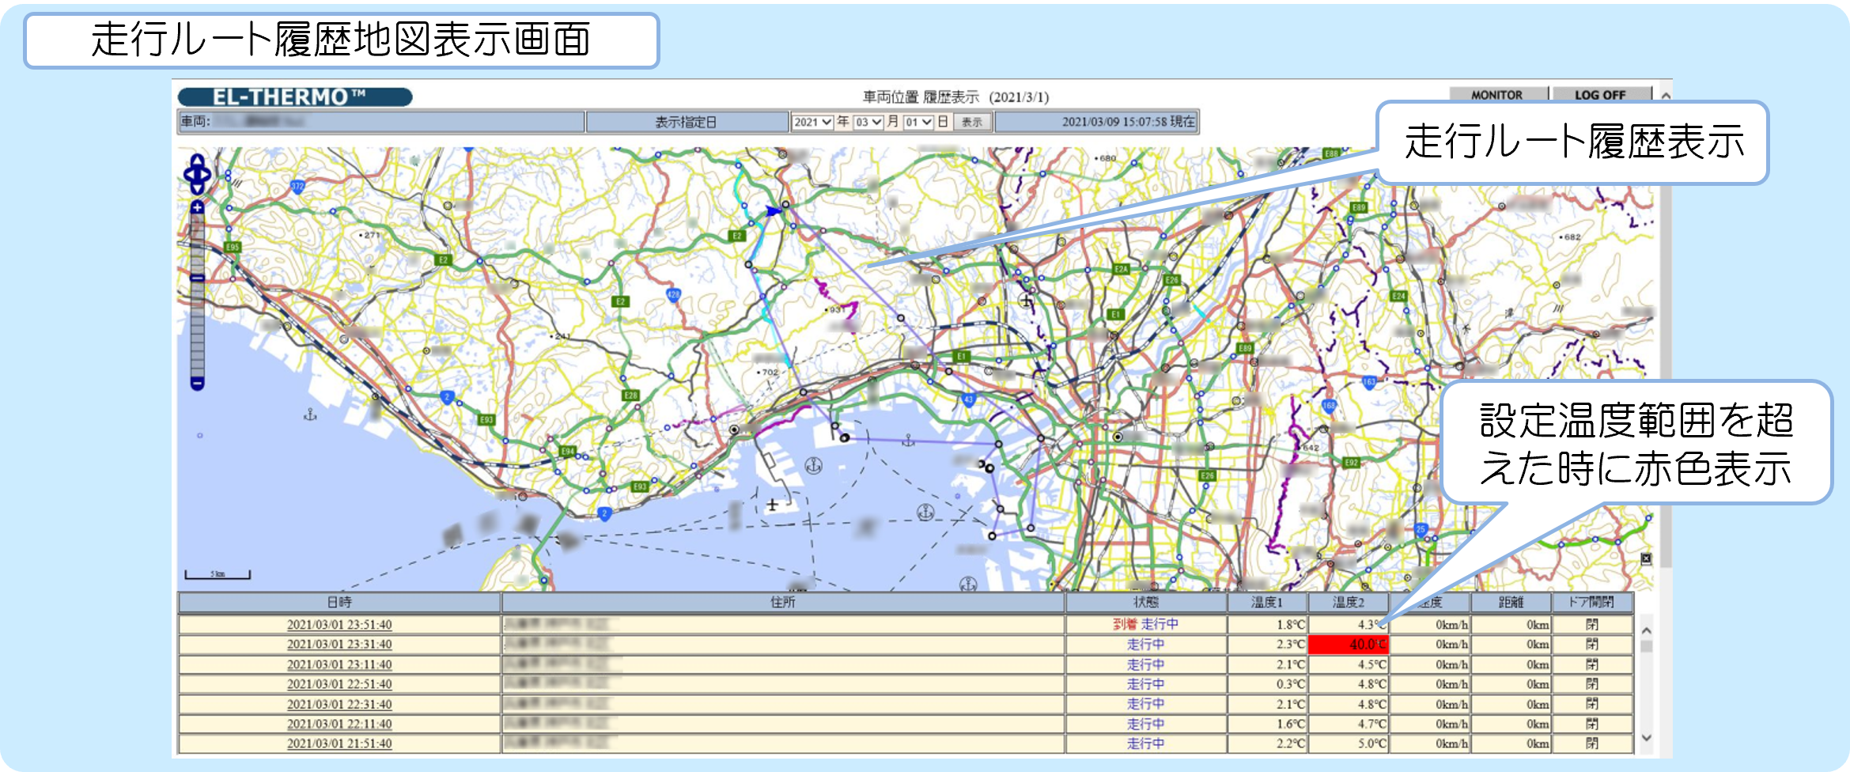Open the year dropdown showing 2021
This screenshot has height=772, width=1850.
tap(812, 122)
